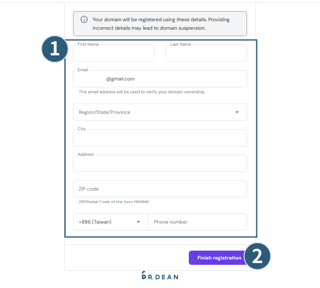Click the ZIP/Postal Code format hint
This screenshot has height=288, width=320.
(x=114, y=202)
